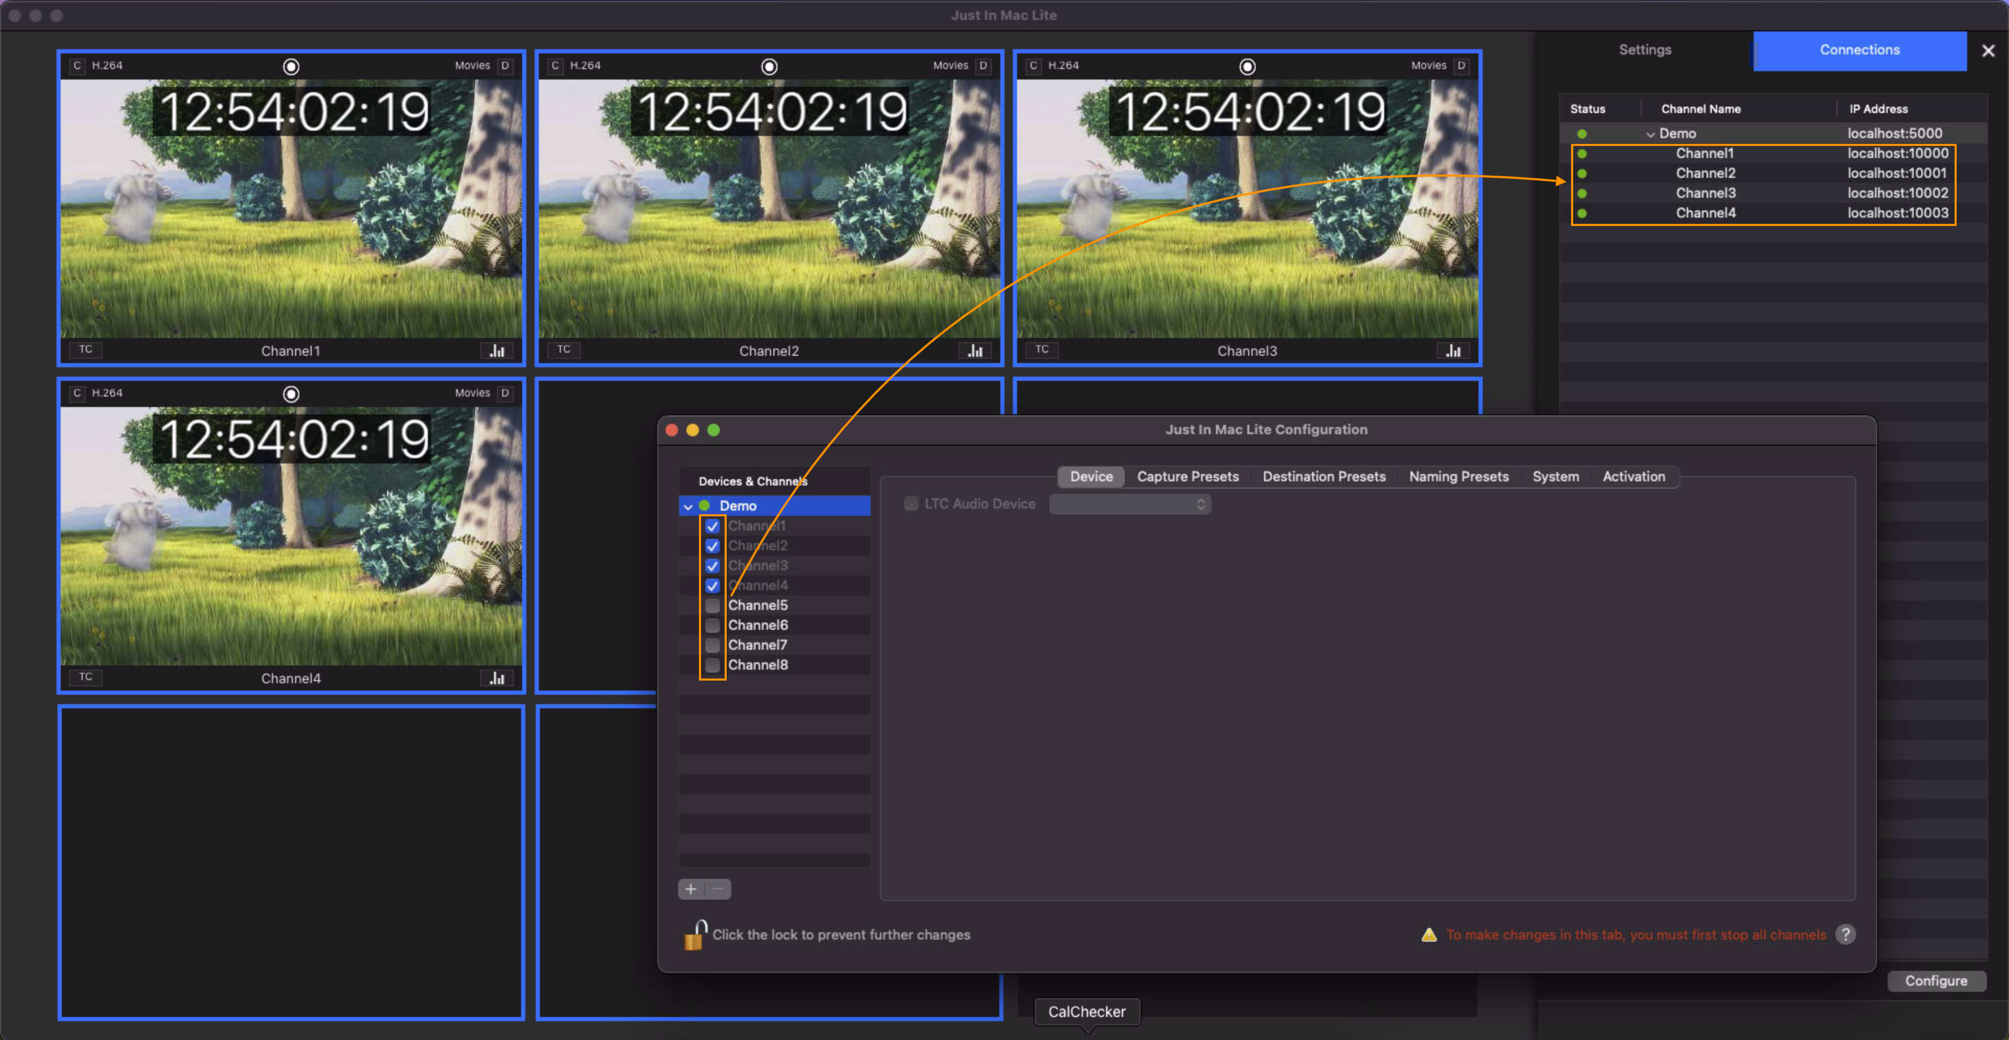This screenshot has height=1040, width=2009.
Task: Open audio meters icon on Channel2 viewer
Action: pyautogui.click(x=975, y=350)
